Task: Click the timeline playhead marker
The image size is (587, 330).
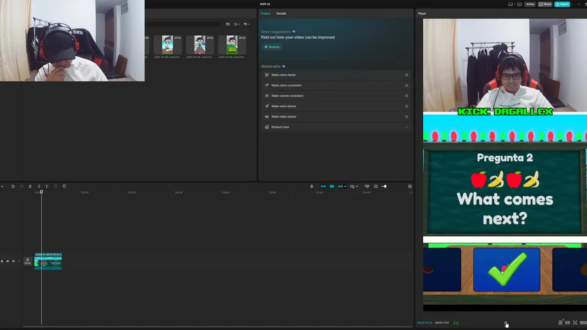Action: pyautogui.click(x=41, y=192)
